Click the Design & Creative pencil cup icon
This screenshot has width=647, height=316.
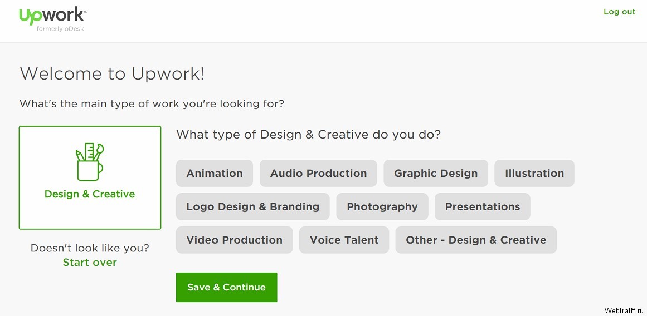coord(90,162)
